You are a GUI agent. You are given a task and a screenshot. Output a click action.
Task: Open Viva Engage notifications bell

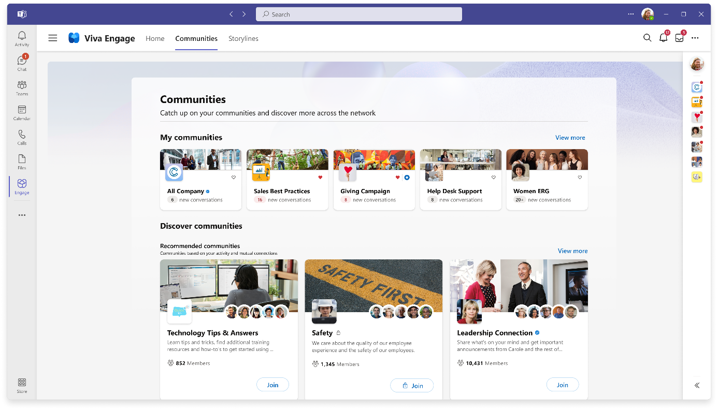click(663, 38)
